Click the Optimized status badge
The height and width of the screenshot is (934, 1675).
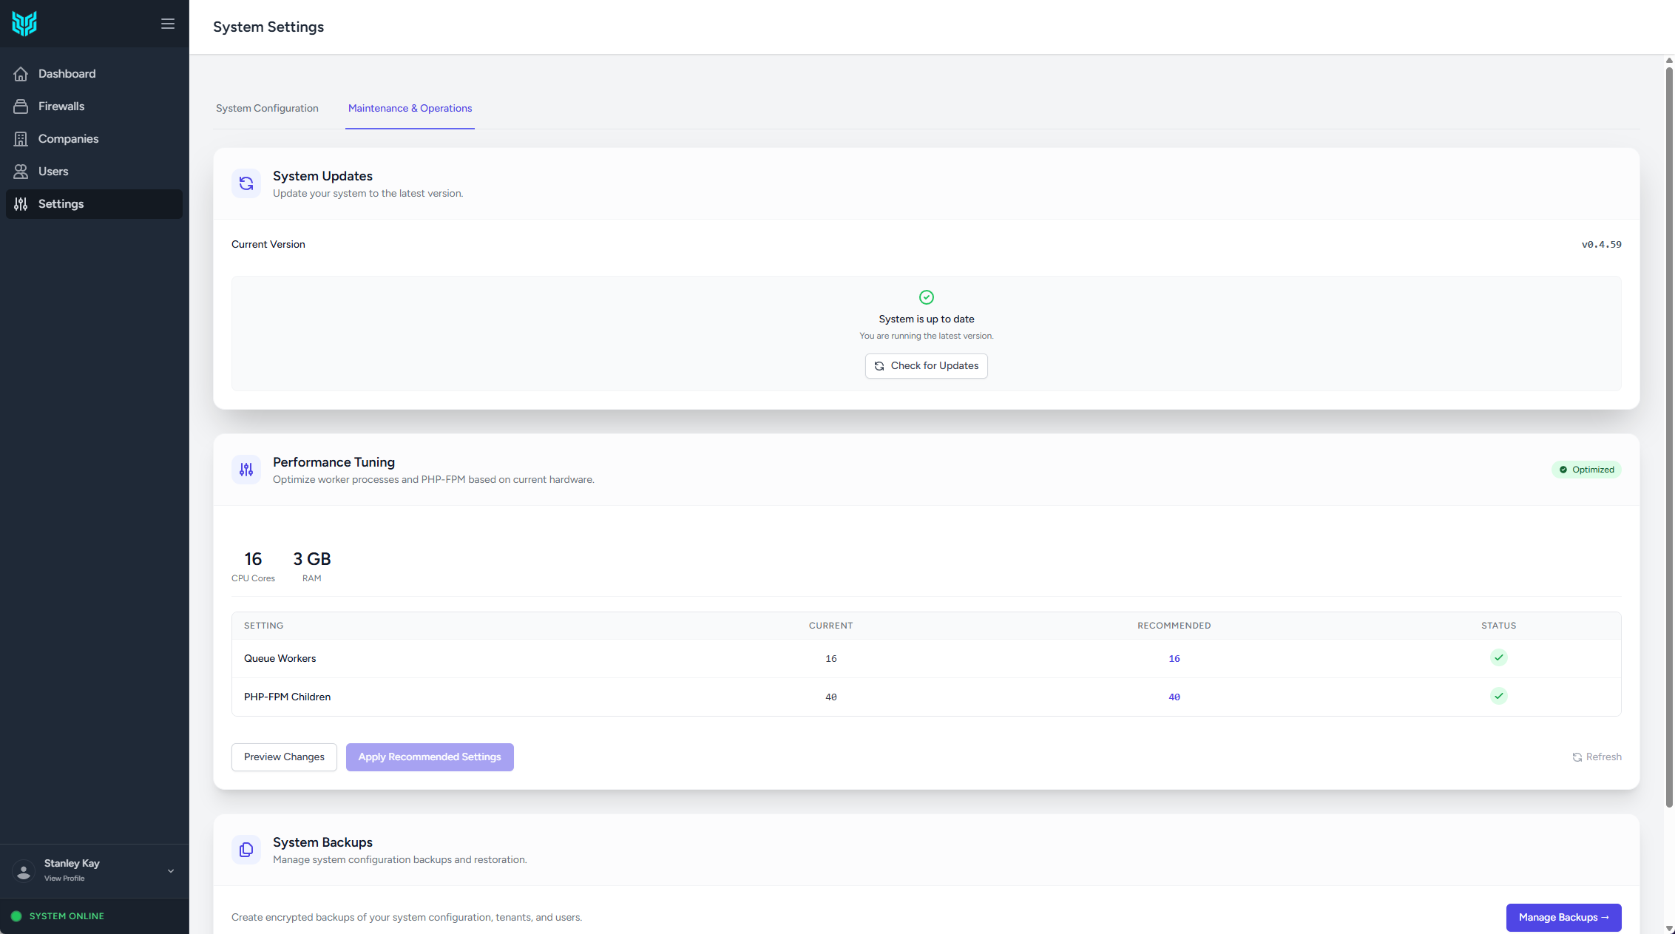[x=1586, y=470]
